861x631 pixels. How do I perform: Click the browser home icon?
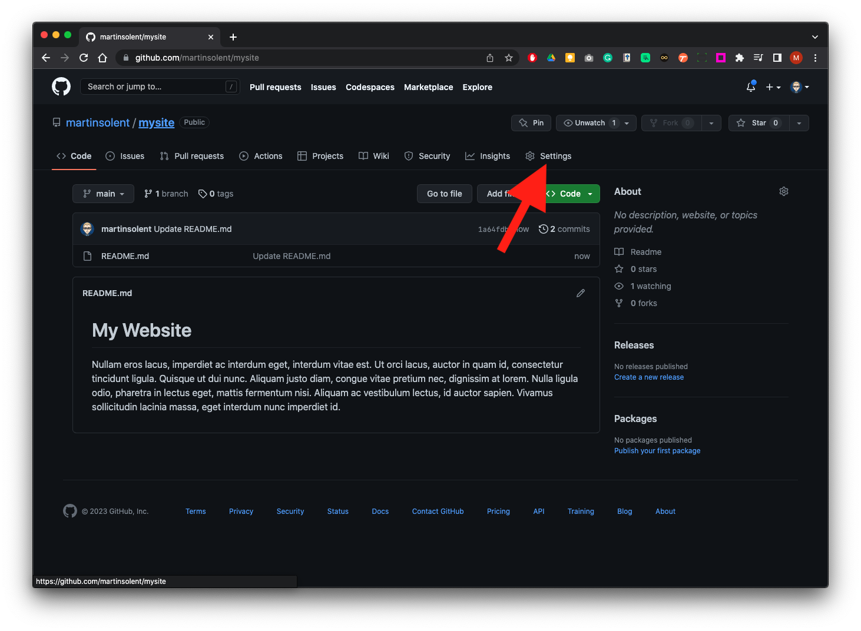[102, 58]
